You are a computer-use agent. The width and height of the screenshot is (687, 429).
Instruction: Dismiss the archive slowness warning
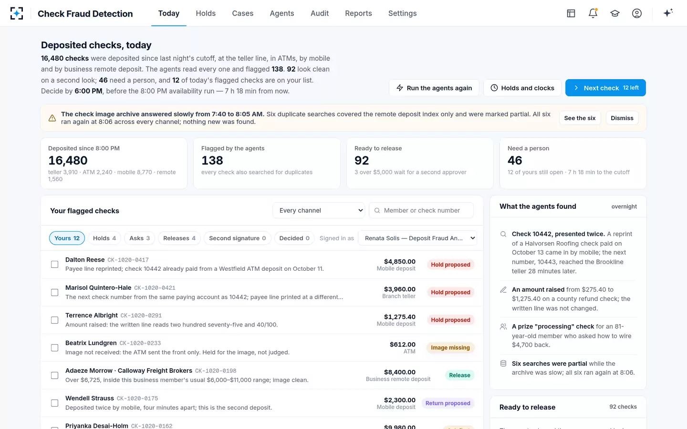(622, 118)
